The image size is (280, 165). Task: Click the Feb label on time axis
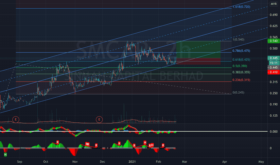coord(158,162)
